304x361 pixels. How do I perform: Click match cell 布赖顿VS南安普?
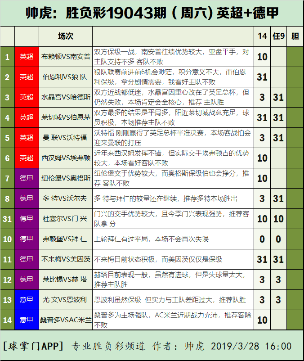click(66, 57)
